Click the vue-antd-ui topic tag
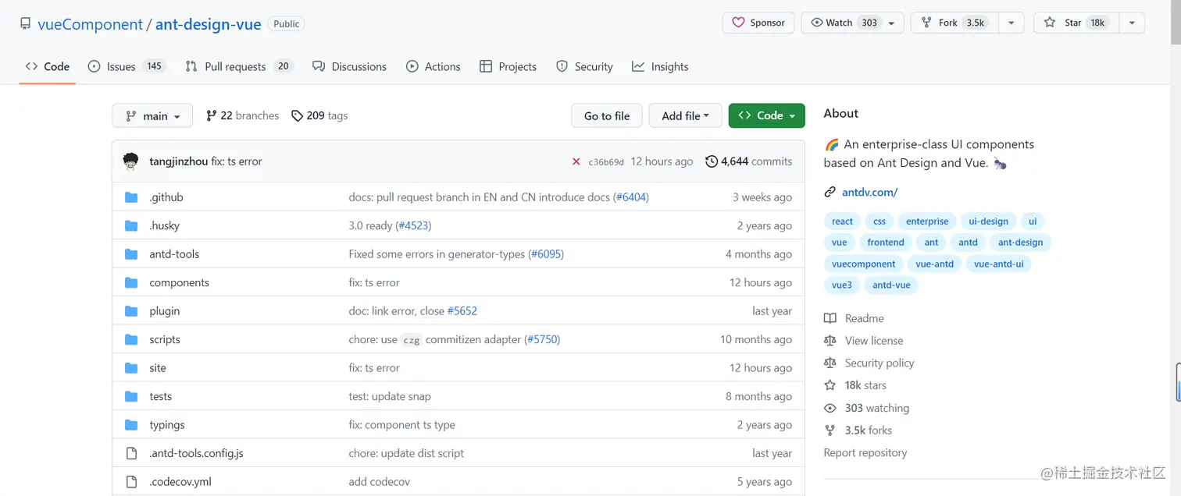Screen dimensions: 1181x496 [998, 264]
